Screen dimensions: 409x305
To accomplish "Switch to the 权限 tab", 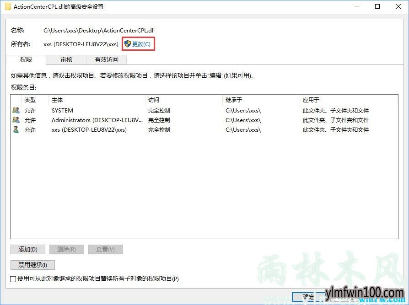I will (26, 60).
